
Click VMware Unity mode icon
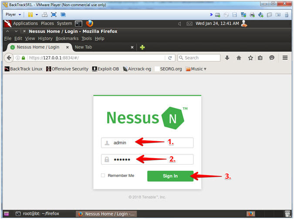tap(63, 15)
